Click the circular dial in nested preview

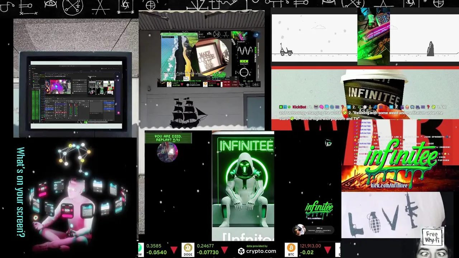[x=244, y=72]
